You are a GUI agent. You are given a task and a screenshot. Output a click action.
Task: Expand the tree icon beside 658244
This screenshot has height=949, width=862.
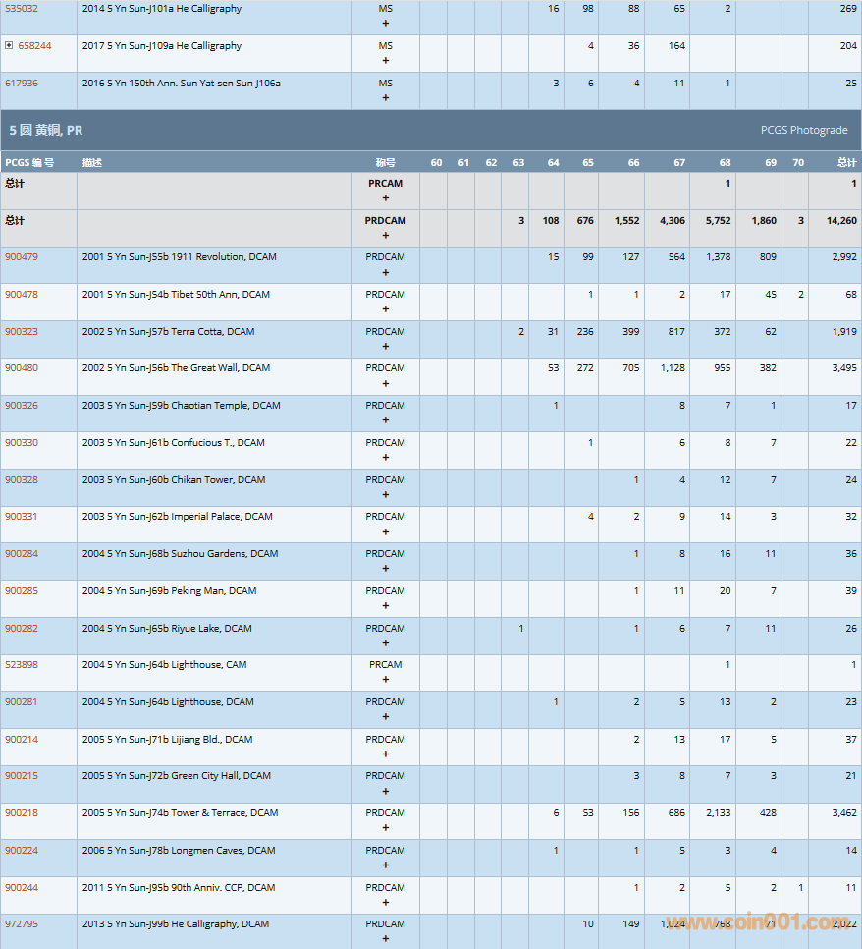click(x=9, y=46)
